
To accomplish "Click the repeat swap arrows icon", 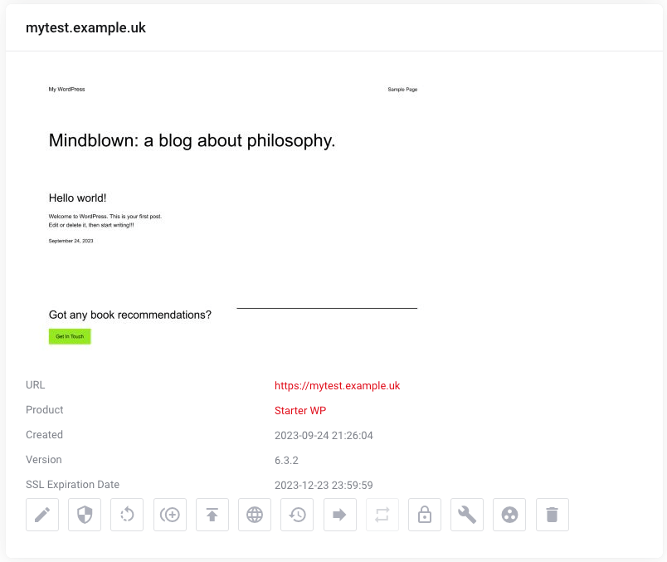I will point(382,515).
